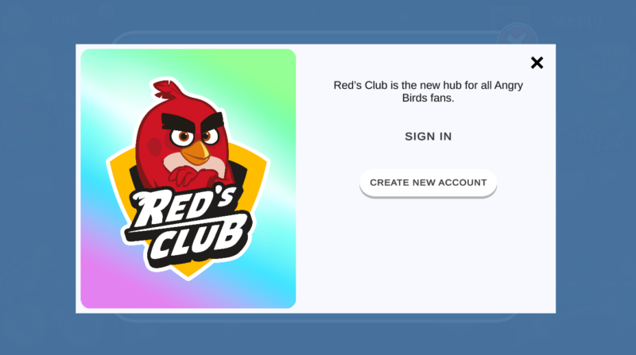Screen dimensions: 636x355
Task: Click the 'new hub for all Angry Birds fans' text
Action: (x=429, y=91)
